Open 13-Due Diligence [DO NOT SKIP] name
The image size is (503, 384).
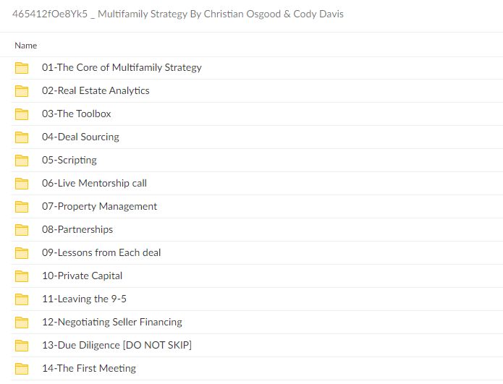pos(117,346)
